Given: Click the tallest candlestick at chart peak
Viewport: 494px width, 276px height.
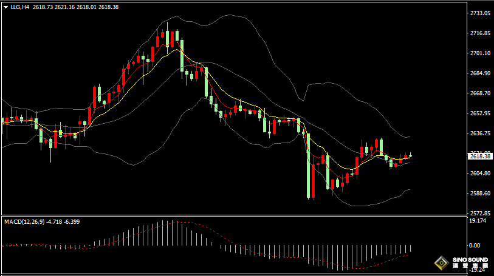Looking at the screenshot, I should [167, 38].
